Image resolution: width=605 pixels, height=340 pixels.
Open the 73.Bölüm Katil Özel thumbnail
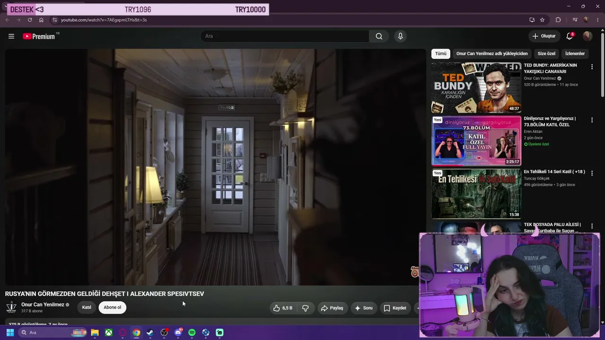(476, 141)
